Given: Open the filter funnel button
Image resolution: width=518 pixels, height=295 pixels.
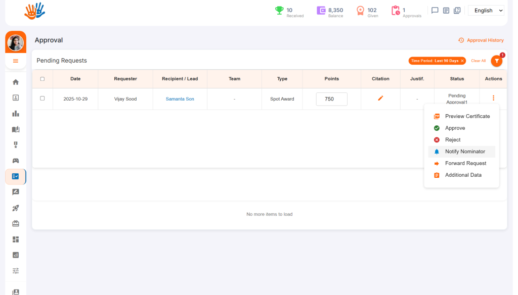Looking at the screenshot, I should [x=497, y=61].
